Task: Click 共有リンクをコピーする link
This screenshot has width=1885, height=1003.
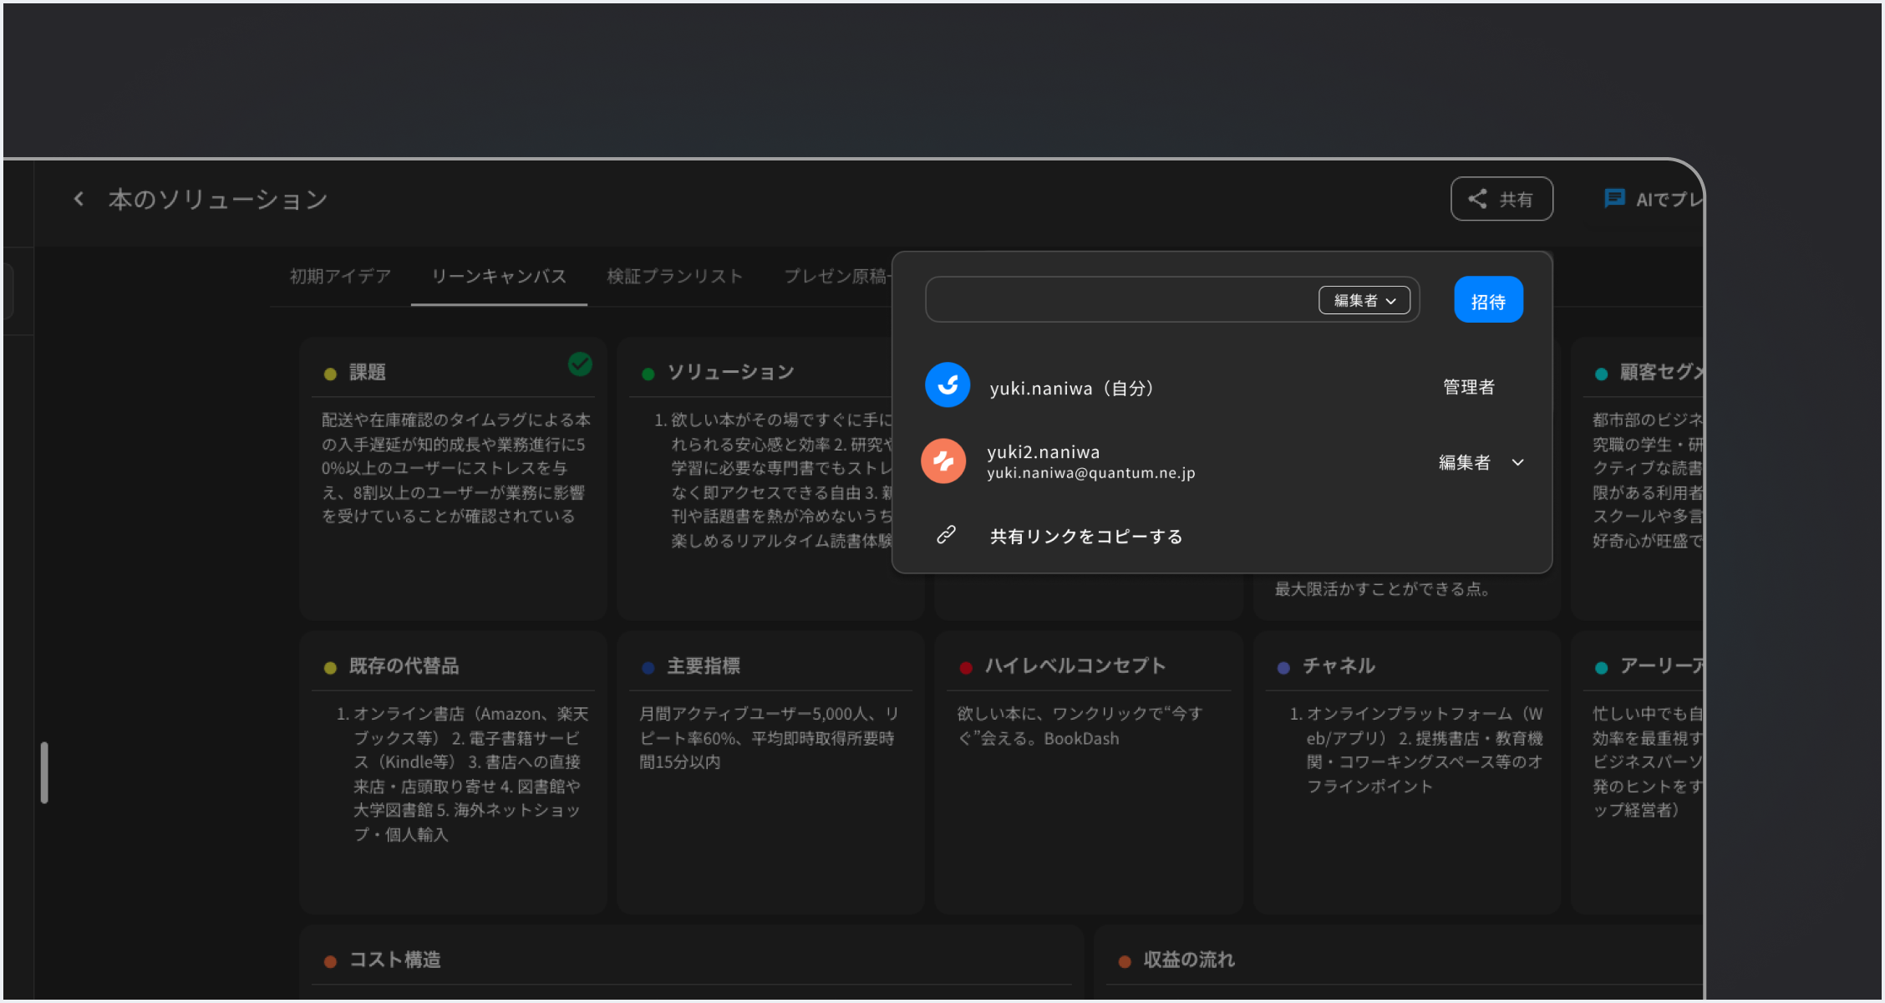Action: (x=1085, y=537)
